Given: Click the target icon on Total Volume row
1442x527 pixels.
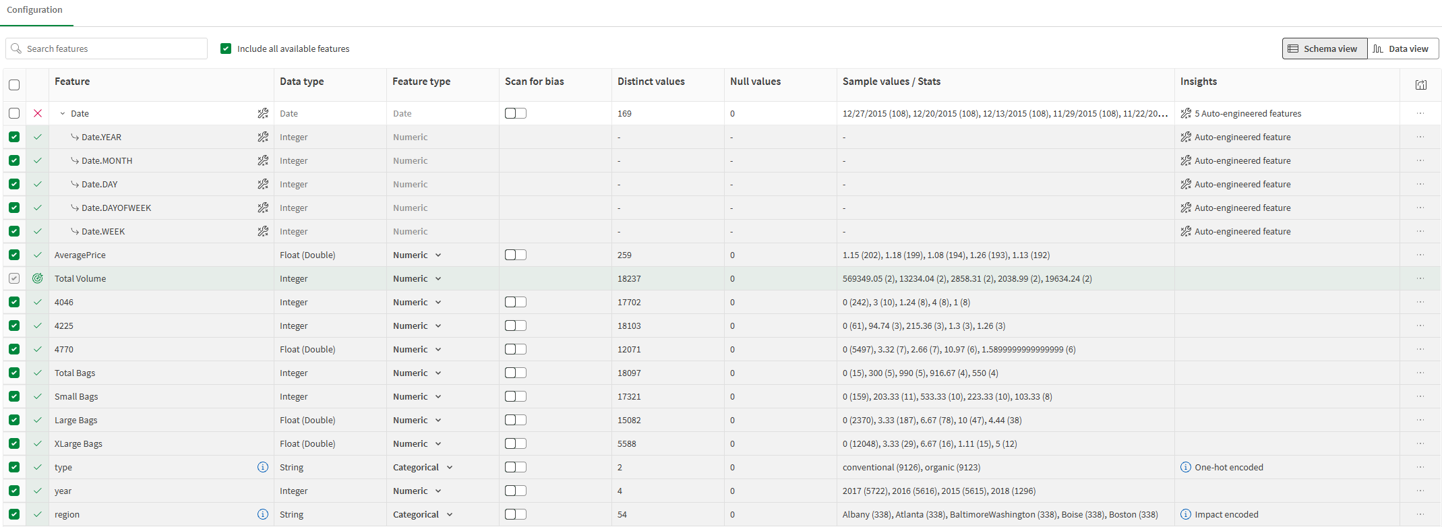Looking at the screenshot, I should click(38, 278).
